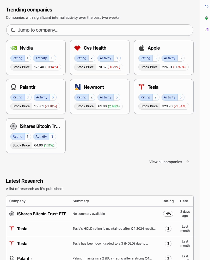
Task: Click Palantir's Rating badge
Action: click(x=21, y=97)
